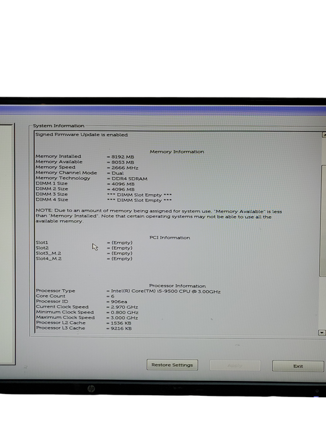Click the 'Processor L3 Cache' label

[x=61, y=328]
